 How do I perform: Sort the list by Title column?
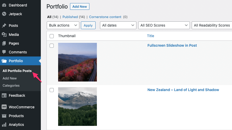point(150,36)
